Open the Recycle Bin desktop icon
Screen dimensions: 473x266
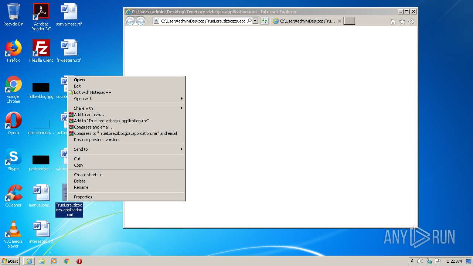pyautogui.click(x=13, y=15)
